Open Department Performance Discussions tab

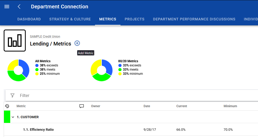(x=194, y=19)
